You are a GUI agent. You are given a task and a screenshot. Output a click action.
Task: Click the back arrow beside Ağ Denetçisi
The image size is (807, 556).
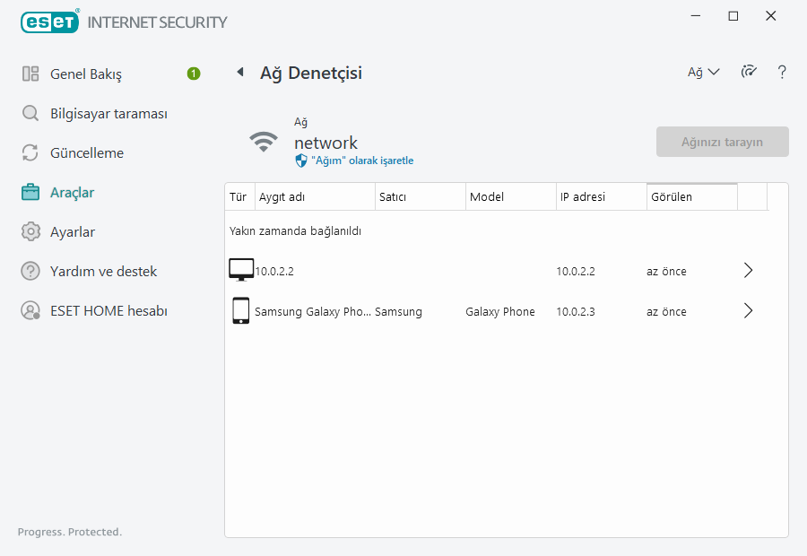[239, 73]
